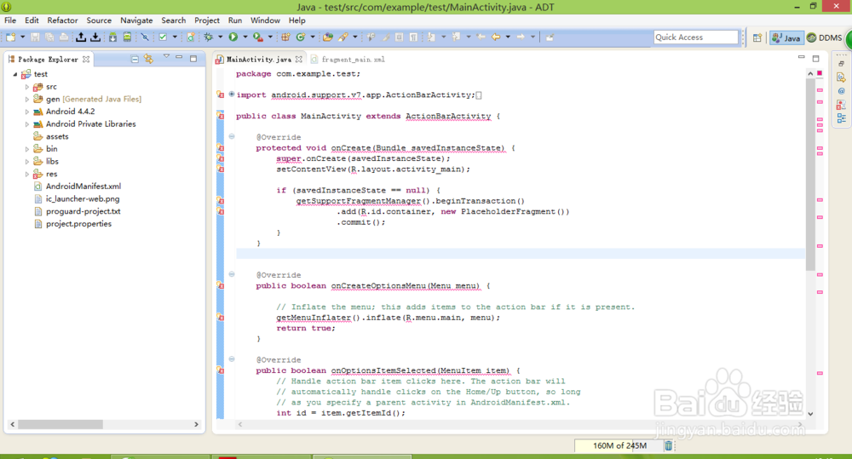
Task: Open the Edit menu
Action: [32, 20]
